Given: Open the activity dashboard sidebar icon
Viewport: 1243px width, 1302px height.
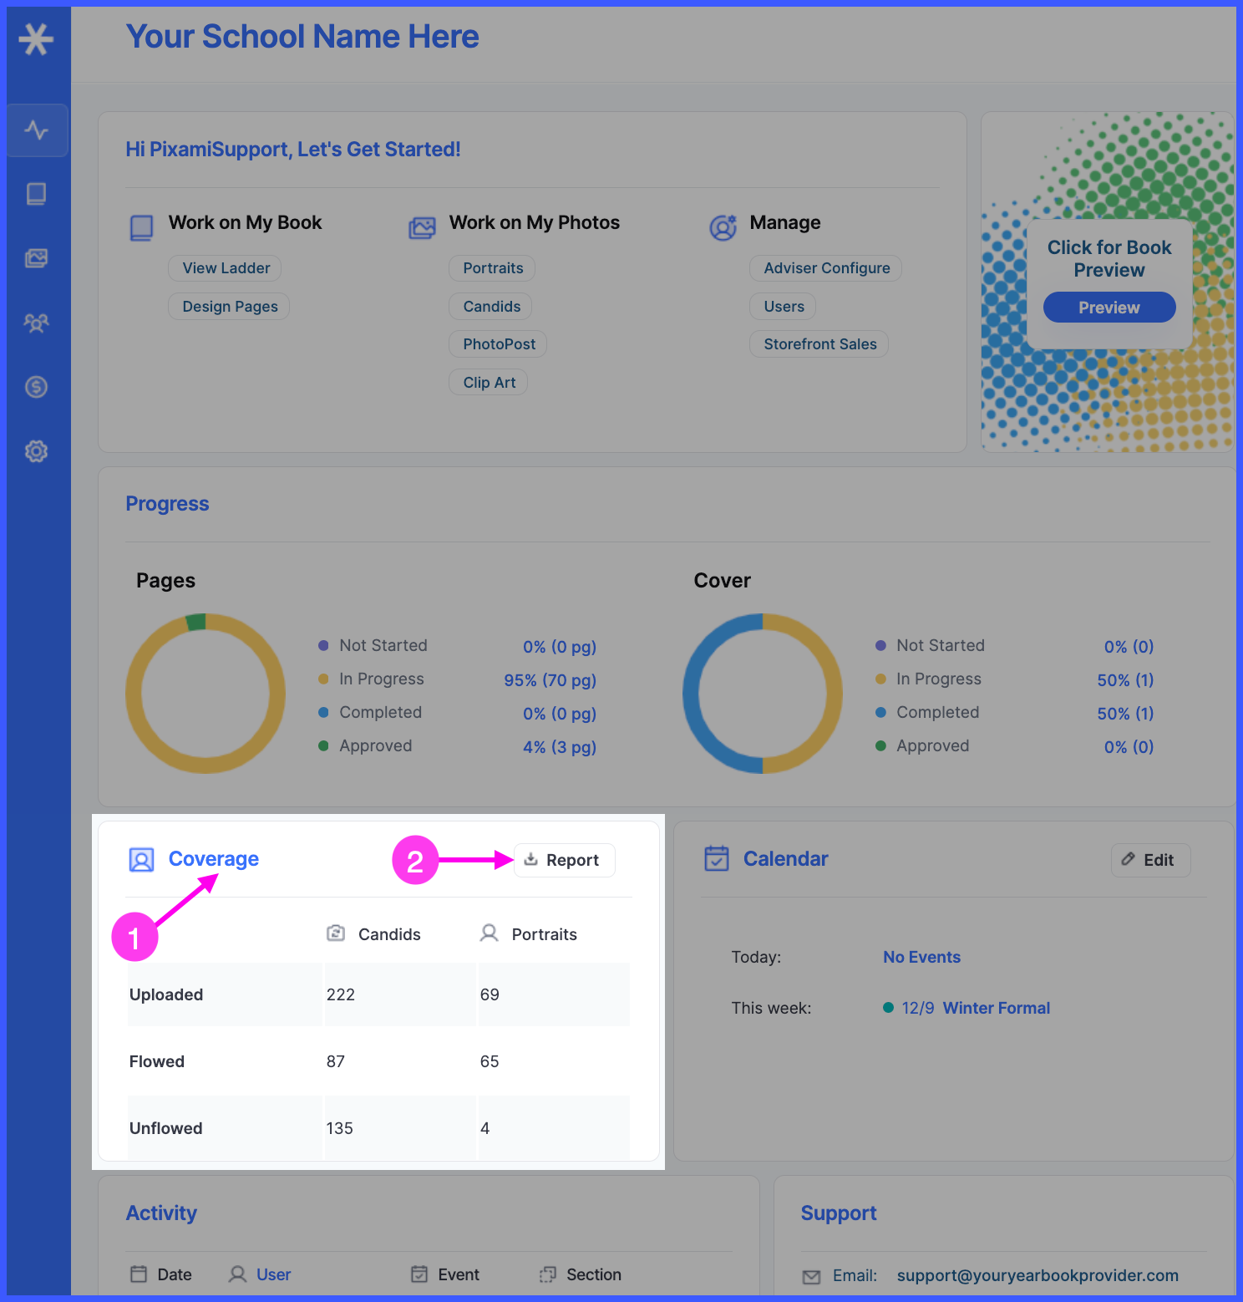Looking at the screenshot, I should tap(37, 130).
